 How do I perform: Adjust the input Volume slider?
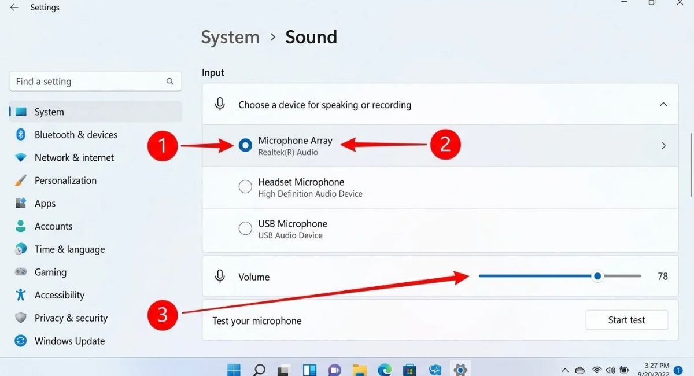click(560, 277)
